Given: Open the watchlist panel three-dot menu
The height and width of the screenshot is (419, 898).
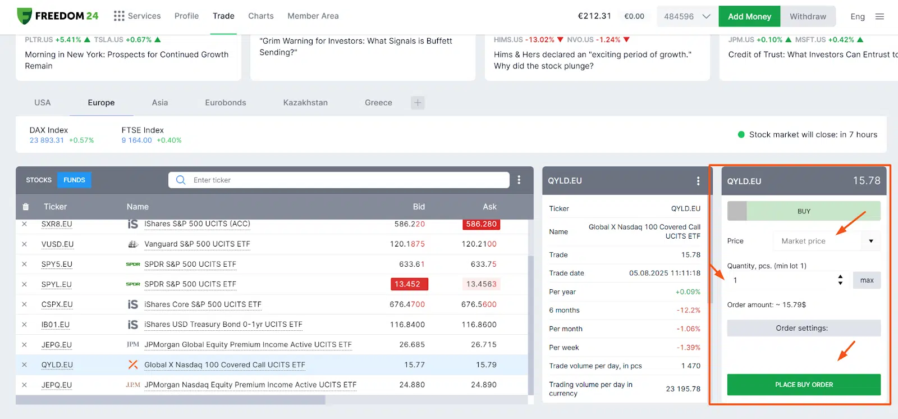Looking at the screenshot, I should click(519, 180).
